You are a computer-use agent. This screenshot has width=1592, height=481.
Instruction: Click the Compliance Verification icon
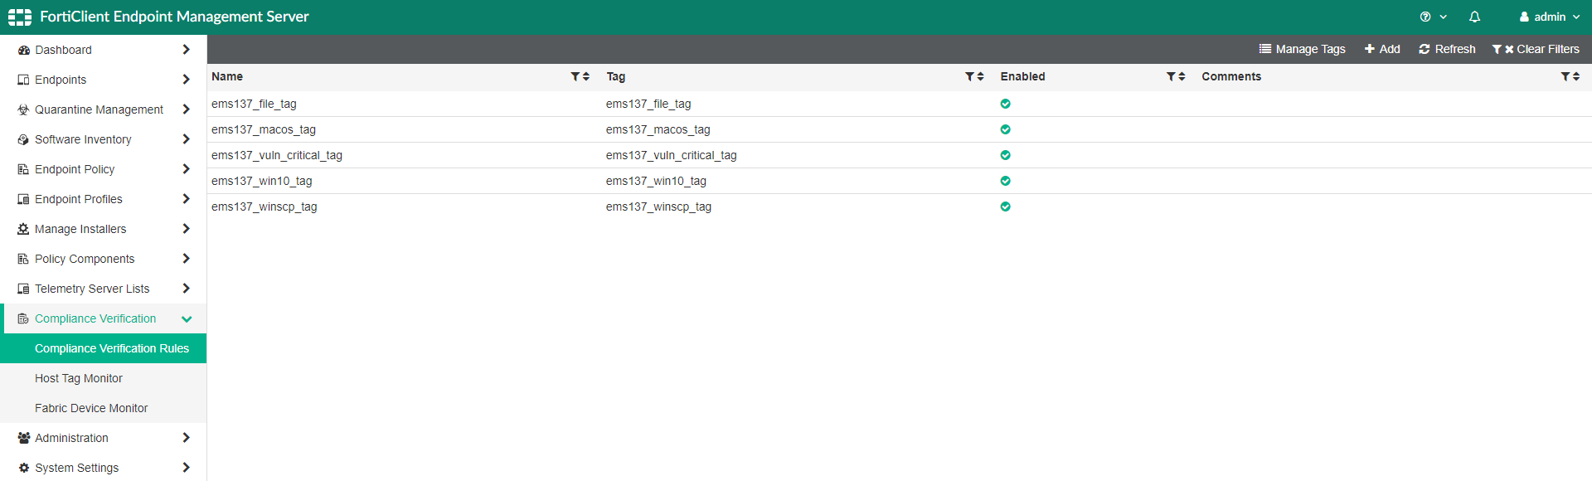23,318
